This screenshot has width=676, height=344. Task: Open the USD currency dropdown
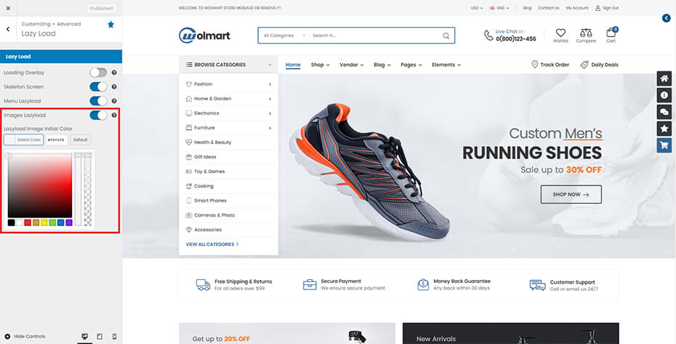pyautogui.click(x=476, y=8)
